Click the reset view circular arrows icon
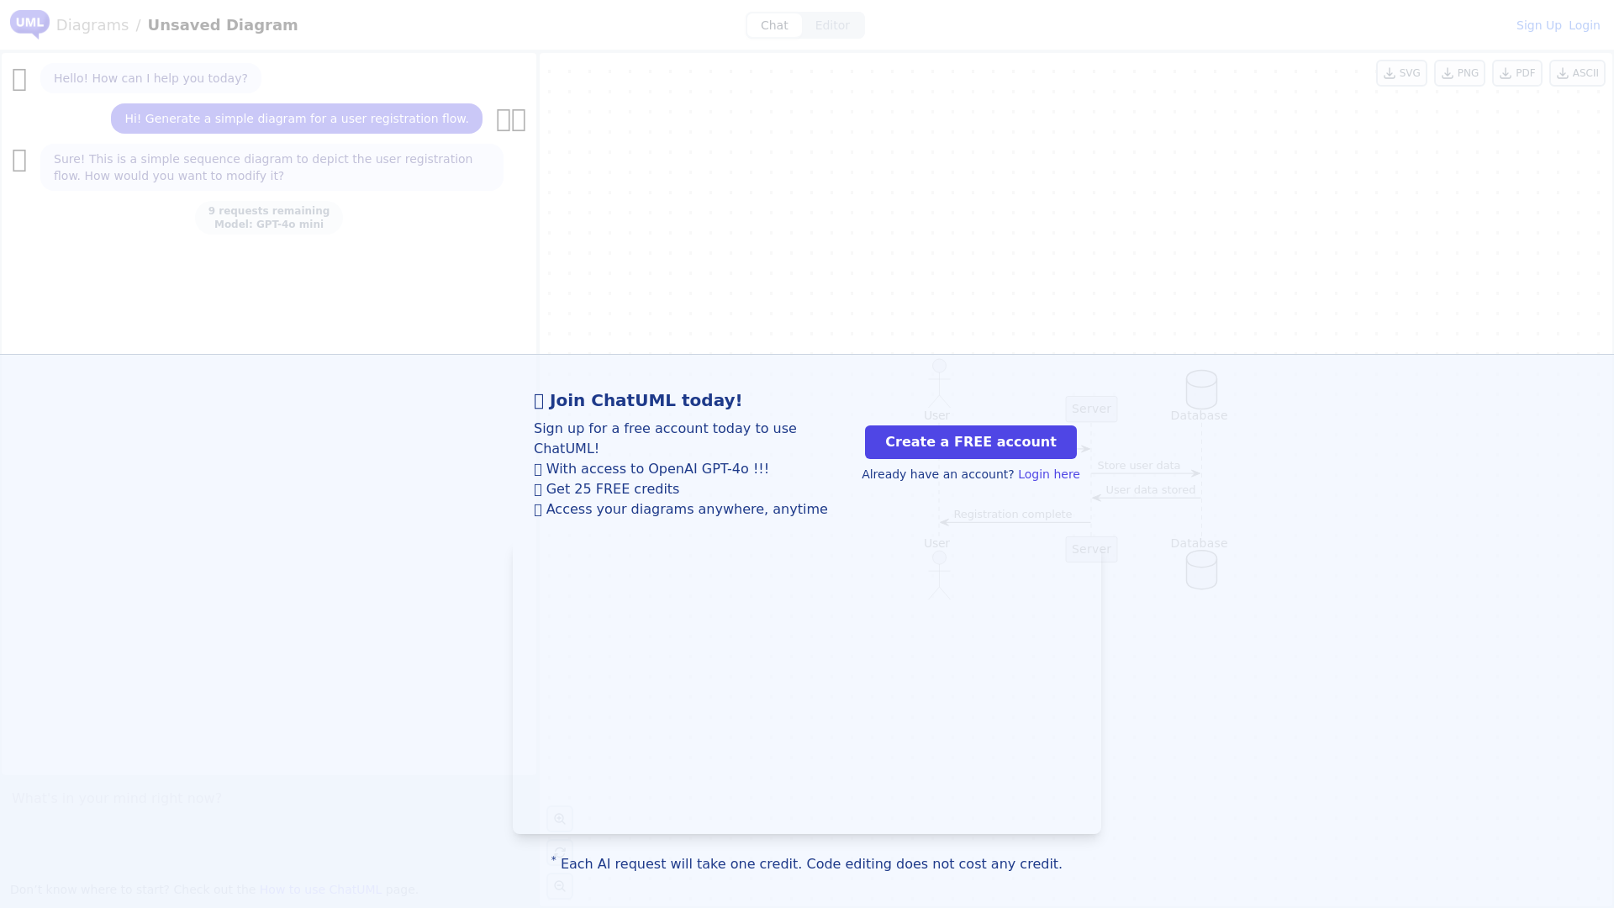Viewport: 1614px width, 908px height. (560, 853)
